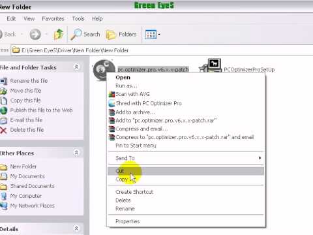Click the Rename this file icon
Screen dimensions: 313x235
(4, 81)
